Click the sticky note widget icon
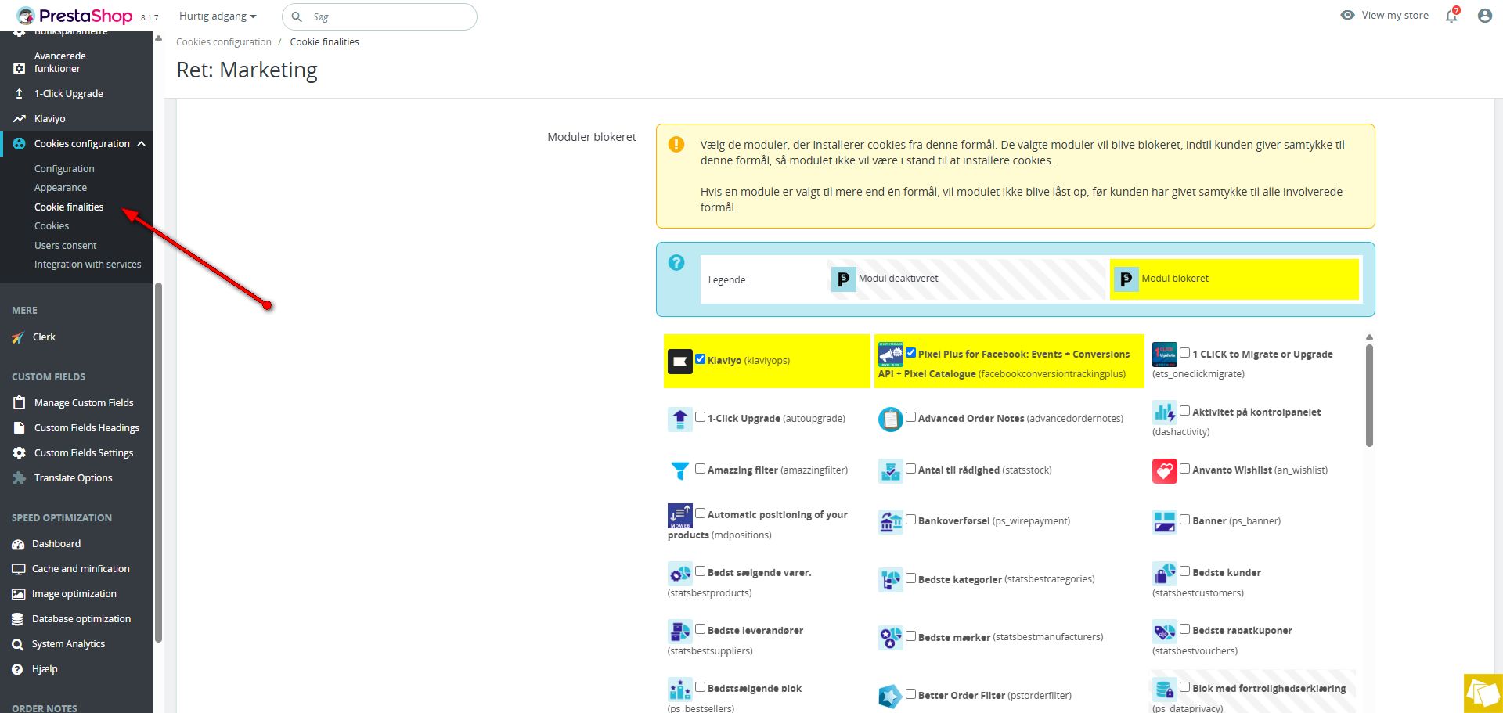Image resolution: width=1503 pixels, height=713 pixels. 1483,693
